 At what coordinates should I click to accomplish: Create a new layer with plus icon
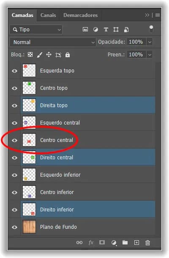click(136, 242)
